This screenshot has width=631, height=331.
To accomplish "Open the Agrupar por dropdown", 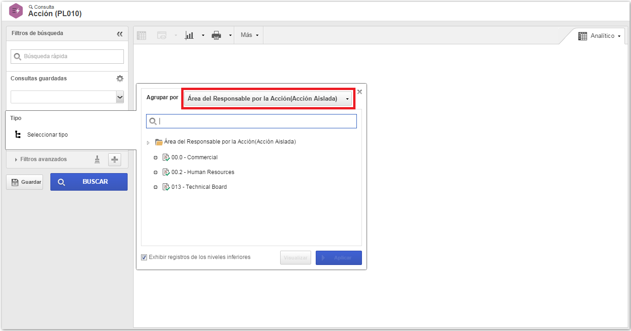I will 268,99.
